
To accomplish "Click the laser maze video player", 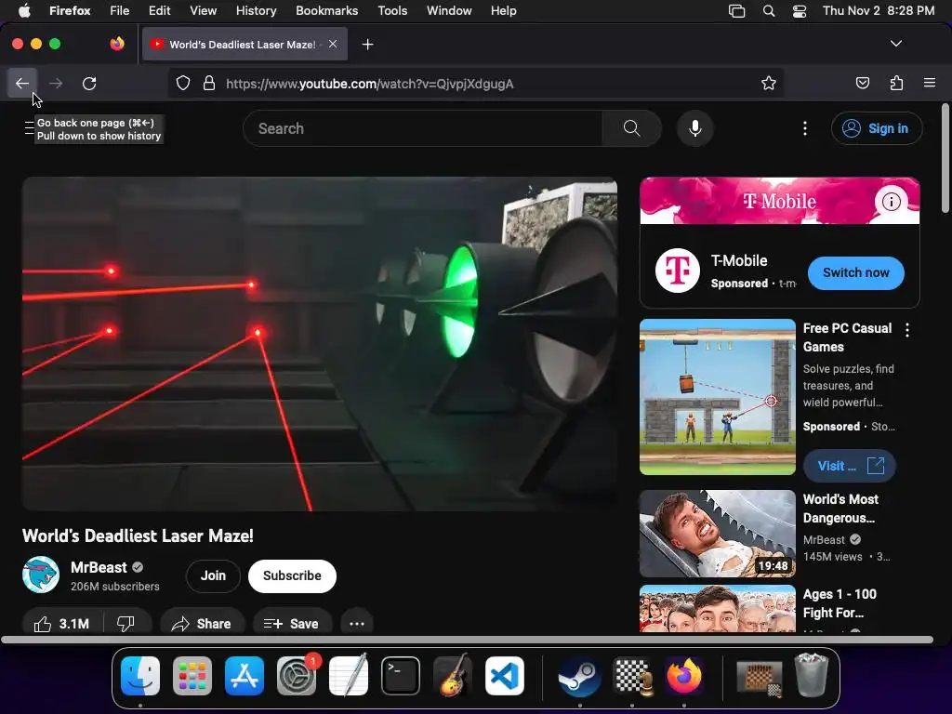I will tap(320, 344).
